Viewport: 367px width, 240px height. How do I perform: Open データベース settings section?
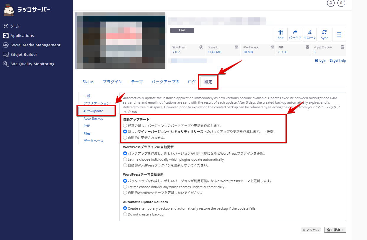pos(93,141)
